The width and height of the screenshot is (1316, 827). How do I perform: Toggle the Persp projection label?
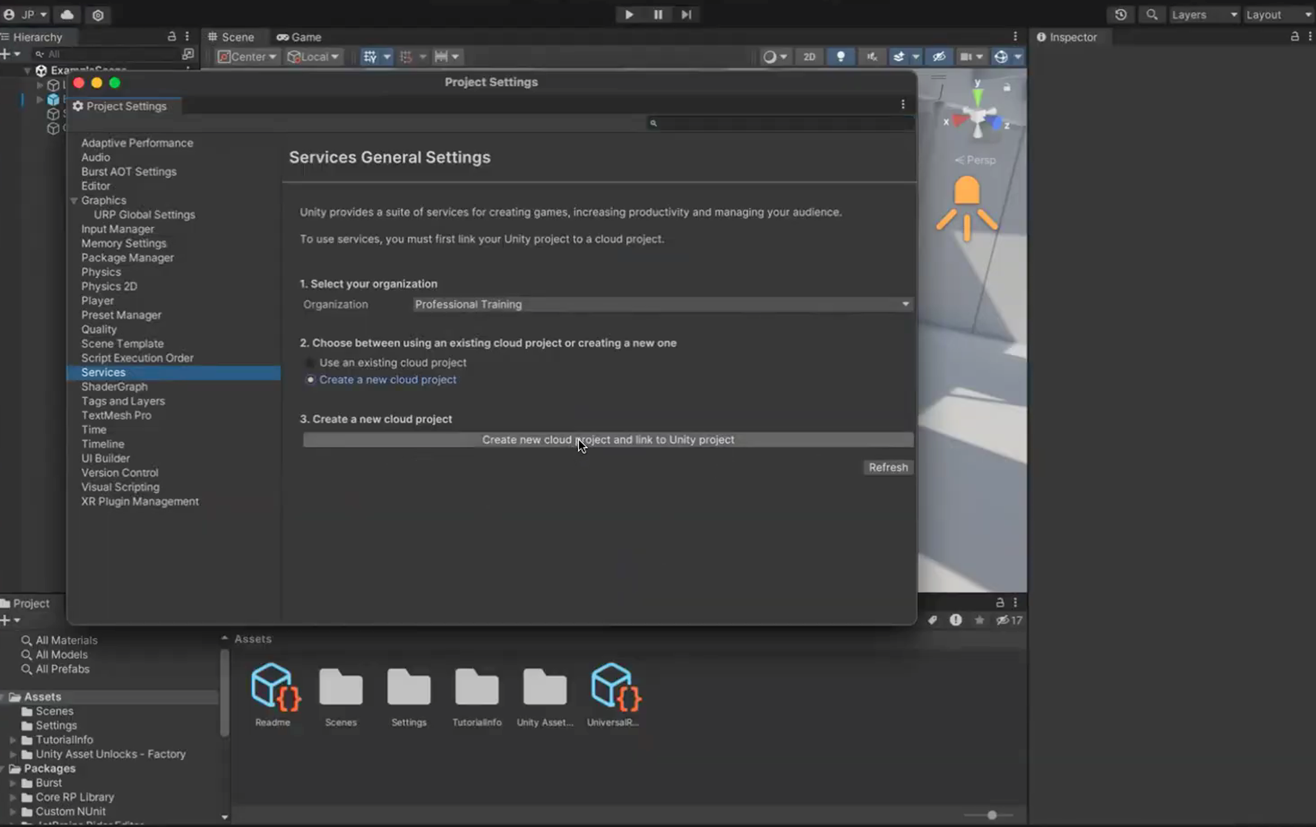point(976,160)
